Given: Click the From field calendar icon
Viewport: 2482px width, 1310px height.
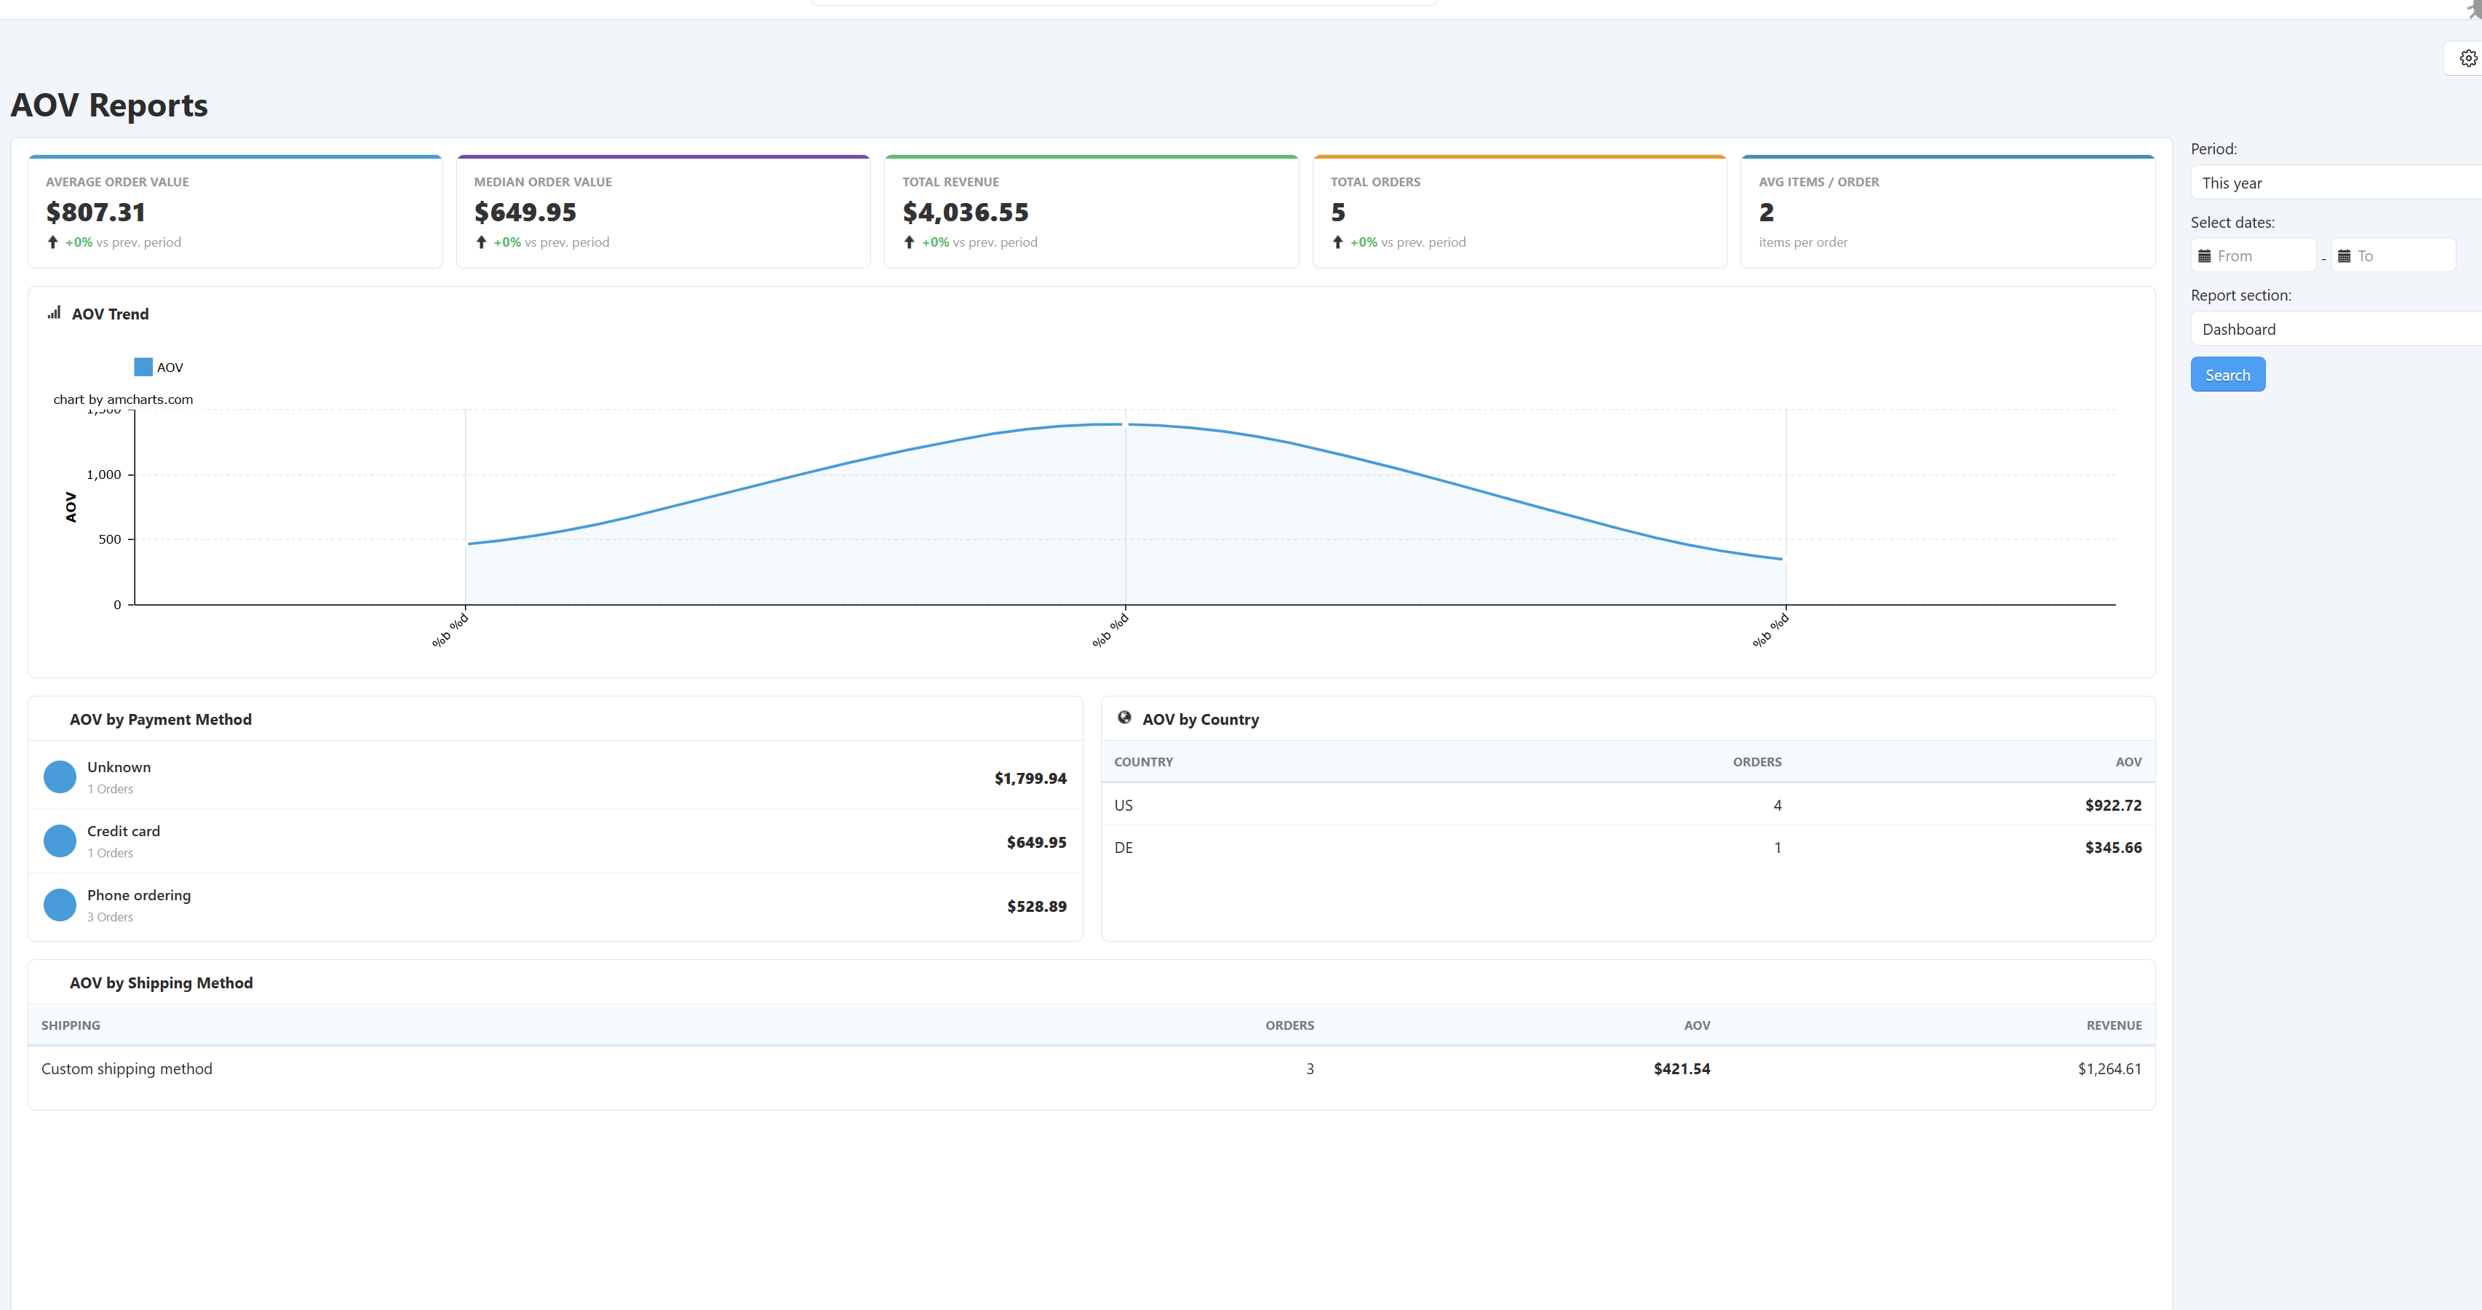Looking at the screenshot, I should pos(2203,256).
